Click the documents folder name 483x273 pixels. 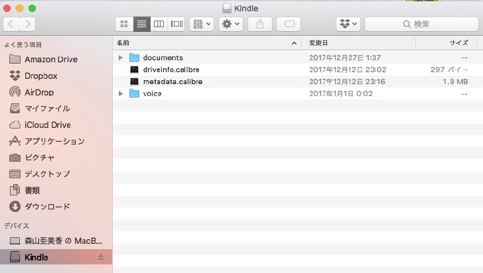163,58
